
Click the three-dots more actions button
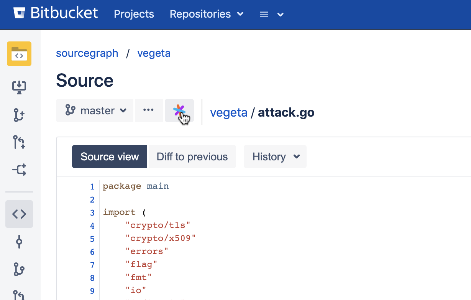pyautogui.click(x=149, y=110)
